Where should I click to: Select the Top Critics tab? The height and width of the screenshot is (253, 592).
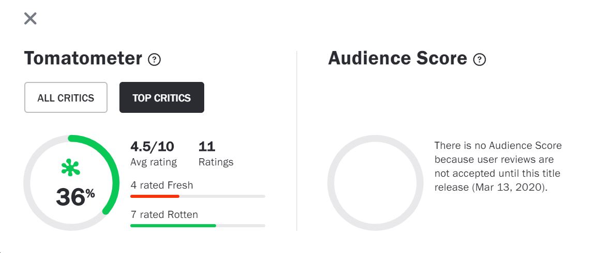tap(161, 97)
